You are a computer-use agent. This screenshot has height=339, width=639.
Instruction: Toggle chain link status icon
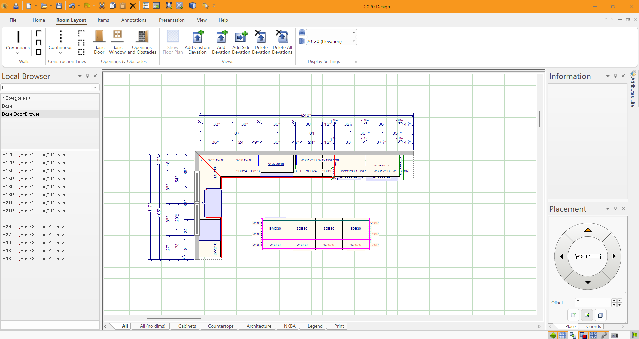(x=604, y=335)
